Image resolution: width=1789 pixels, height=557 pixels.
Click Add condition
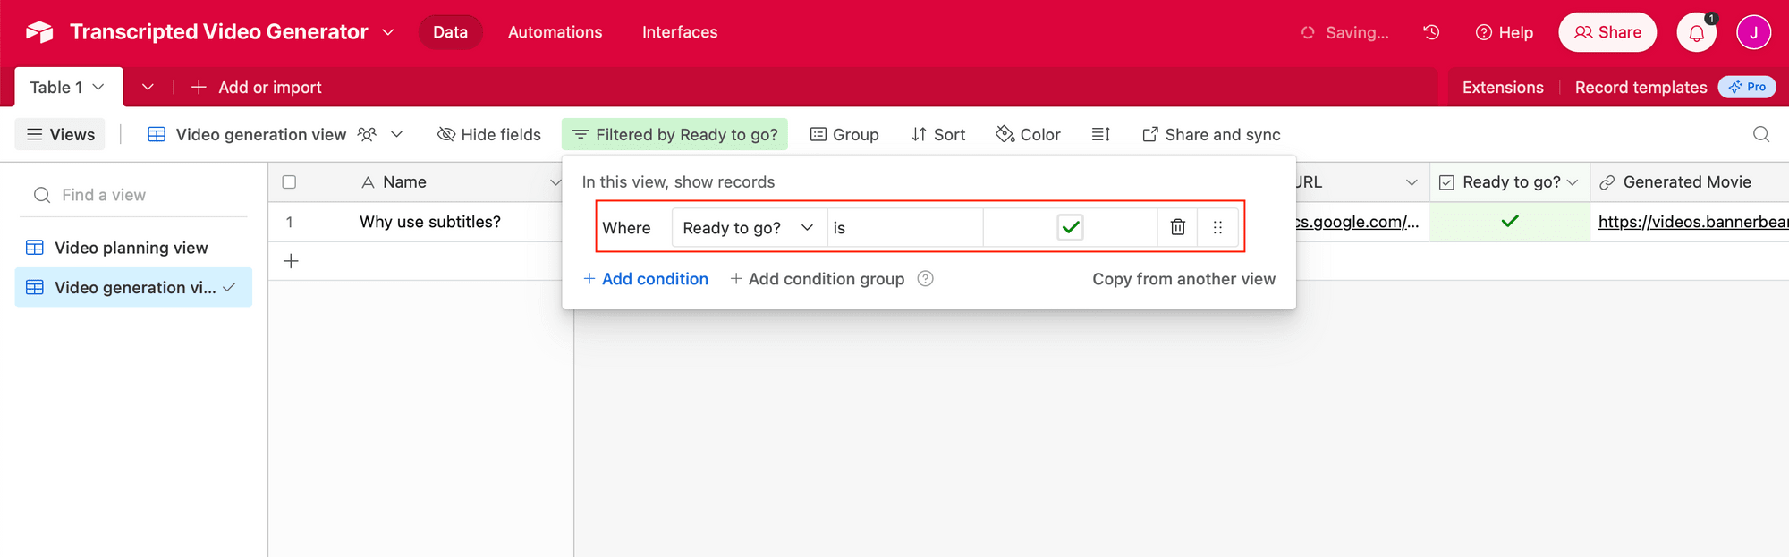coord(645,279)
